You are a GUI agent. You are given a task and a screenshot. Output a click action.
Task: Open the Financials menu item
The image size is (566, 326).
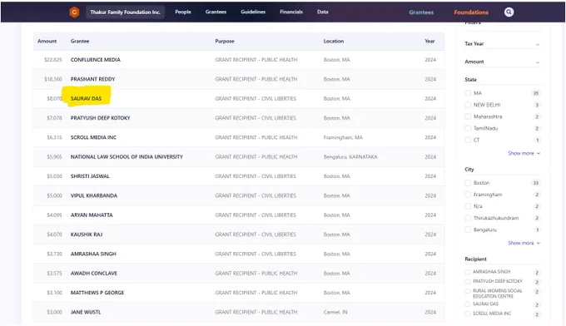(291, 12)
